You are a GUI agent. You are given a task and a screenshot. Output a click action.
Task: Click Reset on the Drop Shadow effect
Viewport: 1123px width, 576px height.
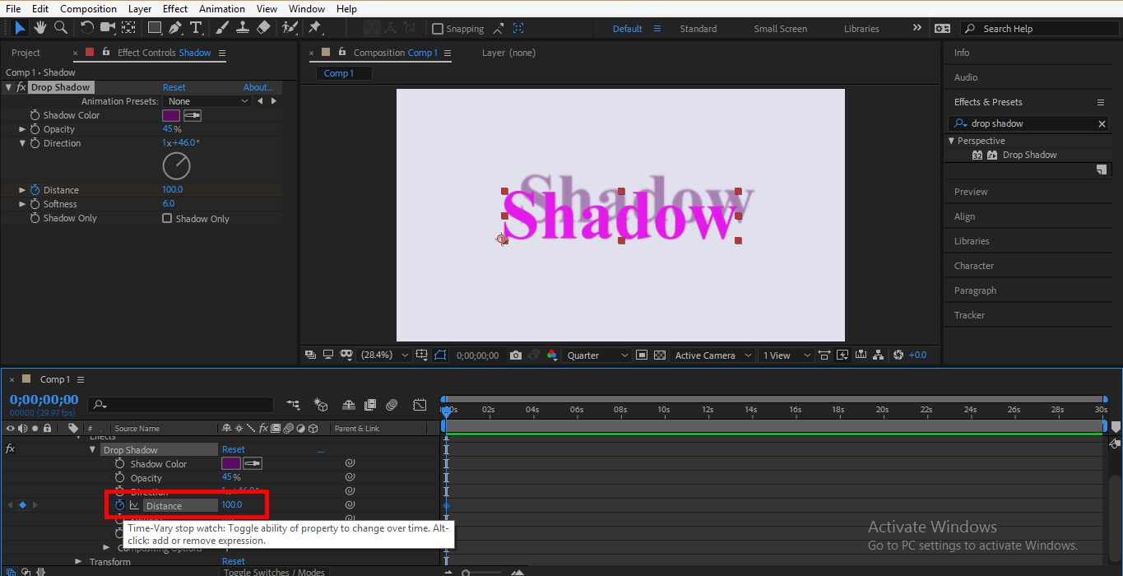click(174, 86)
